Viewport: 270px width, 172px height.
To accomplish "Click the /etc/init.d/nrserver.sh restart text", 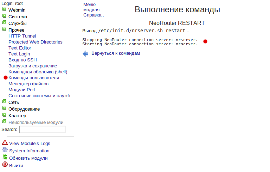I will click(x=142, y=31).
